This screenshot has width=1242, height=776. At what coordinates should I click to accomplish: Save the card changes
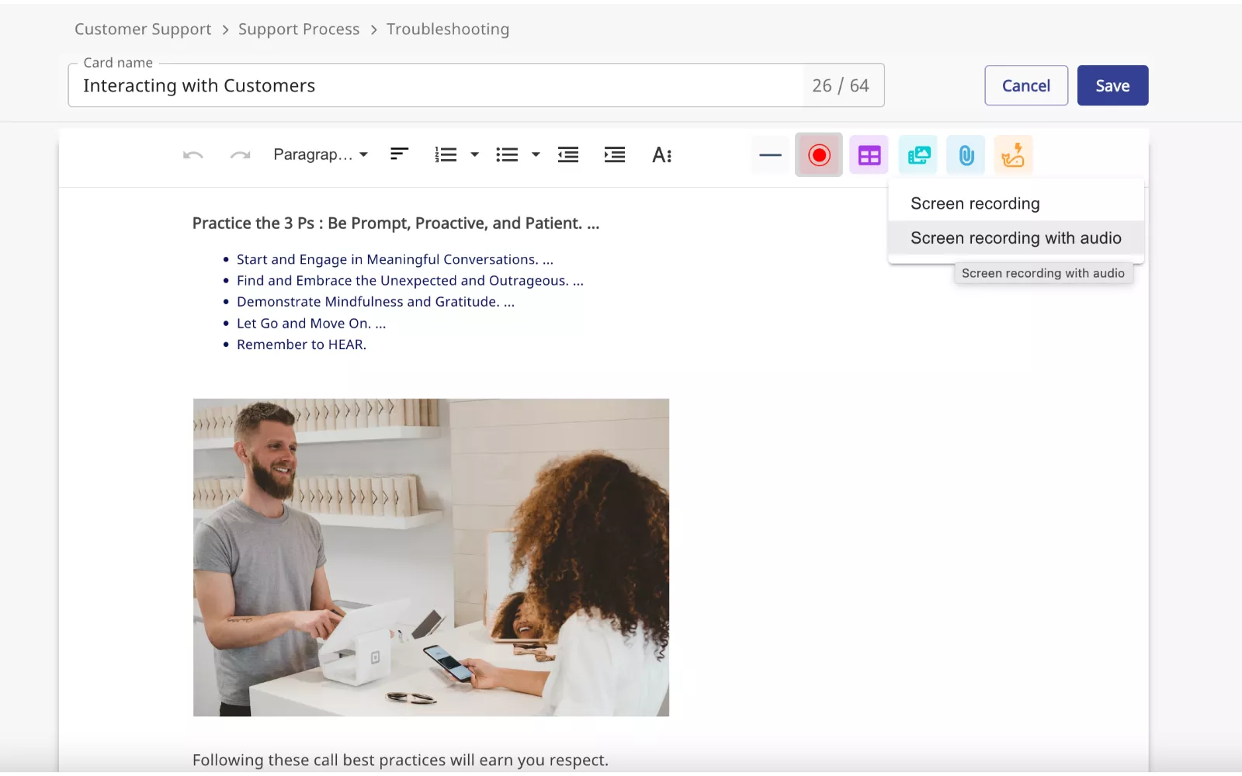coord(1112,85)
